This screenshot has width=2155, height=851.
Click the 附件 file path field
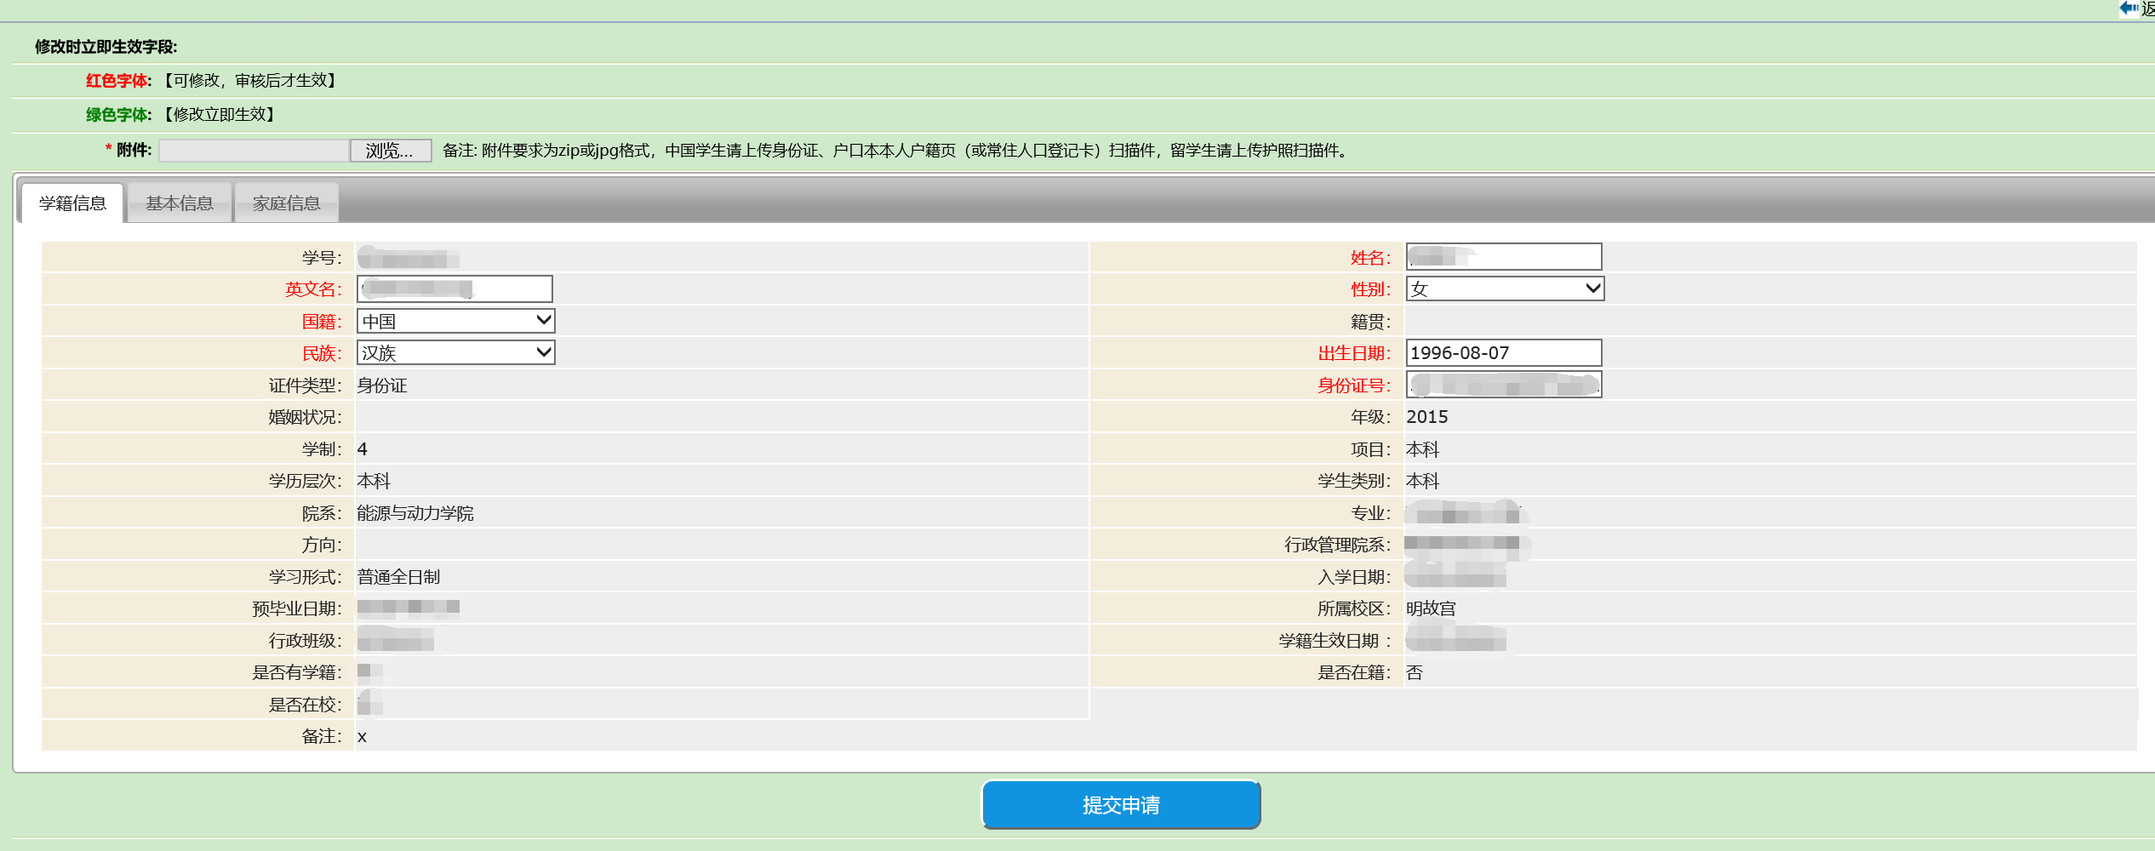(254, 151)
